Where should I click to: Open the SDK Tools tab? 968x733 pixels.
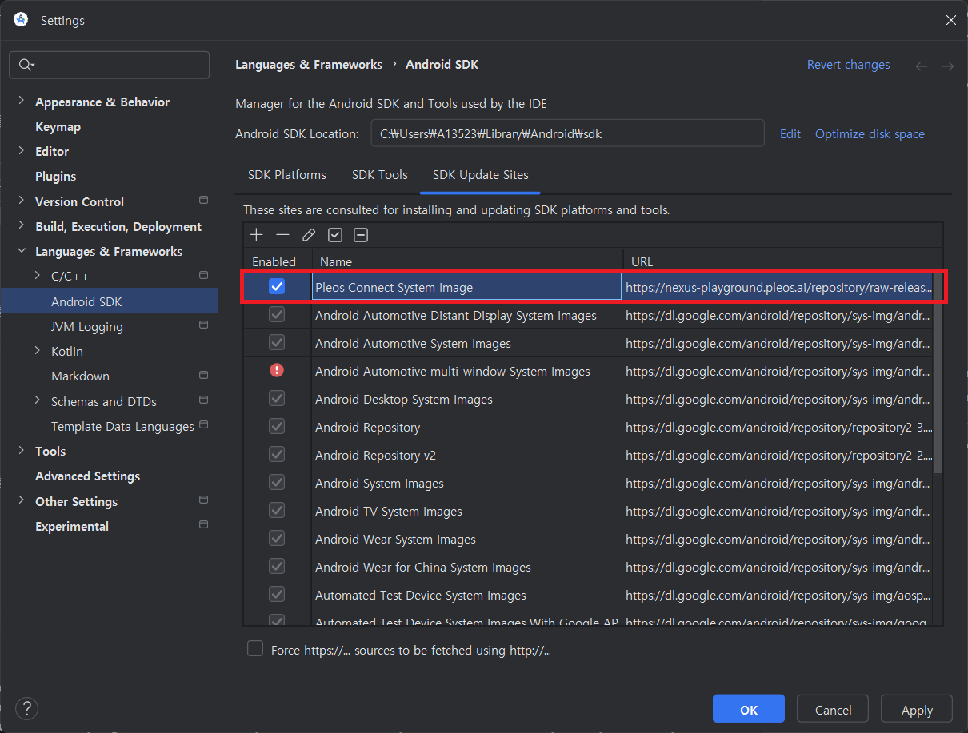click(x=380, y=175)
